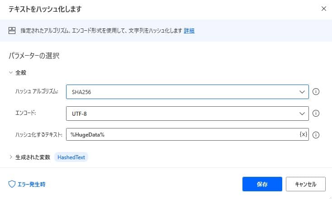
Task: Click the hash algorithm dropdown arrow
Action: point(302,92)
